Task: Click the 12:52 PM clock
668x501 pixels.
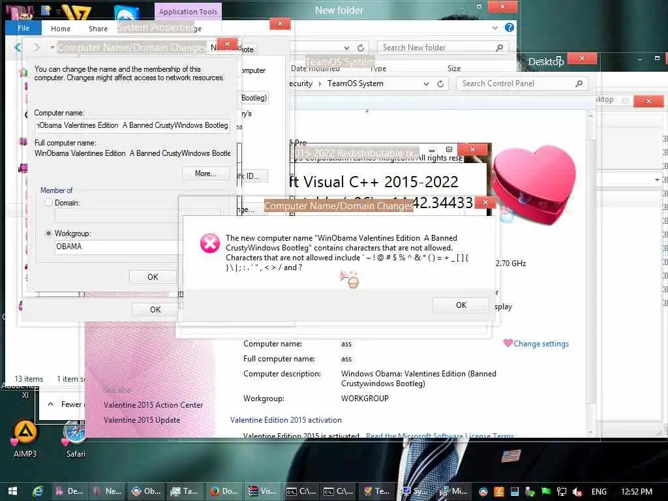Action: (x=637, y=492)
